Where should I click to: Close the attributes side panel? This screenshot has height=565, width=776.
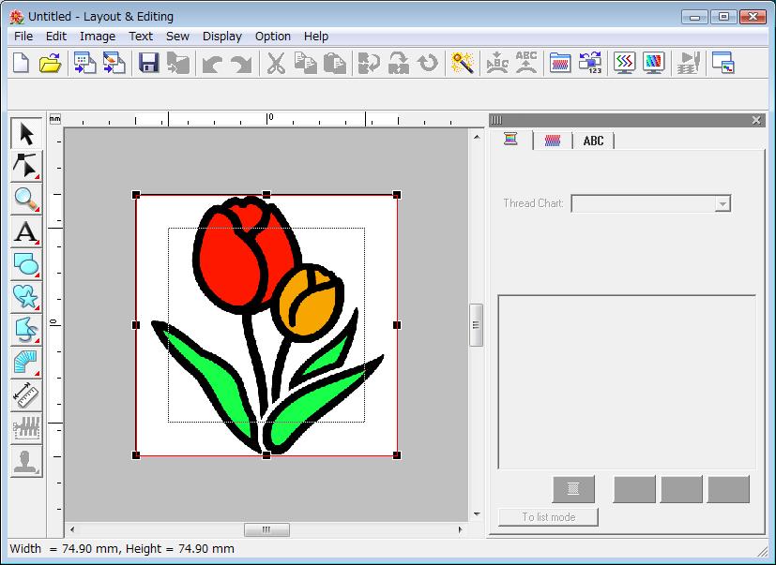[x=756, y=120]
